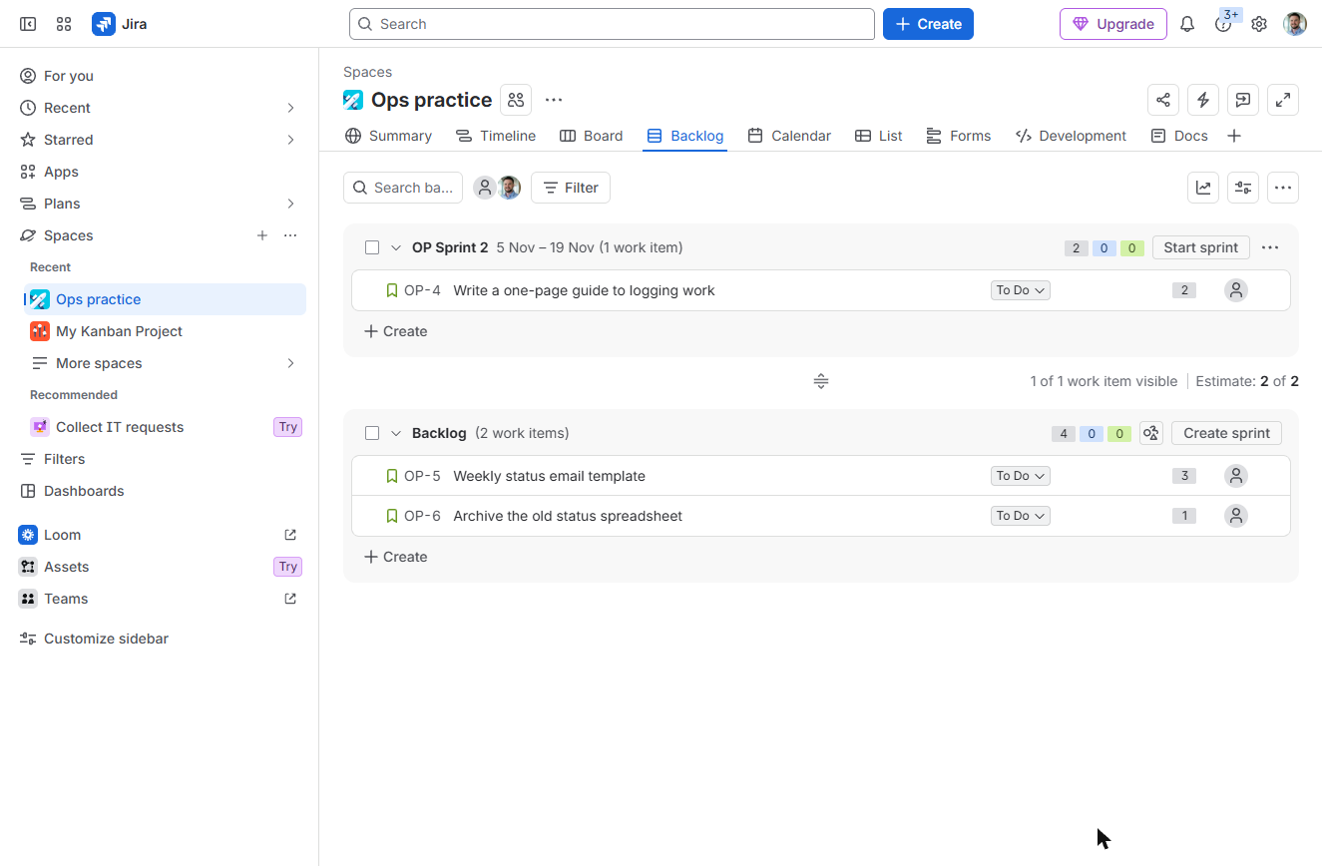
Task: Click the Create sprint button
Action: 1226,433
